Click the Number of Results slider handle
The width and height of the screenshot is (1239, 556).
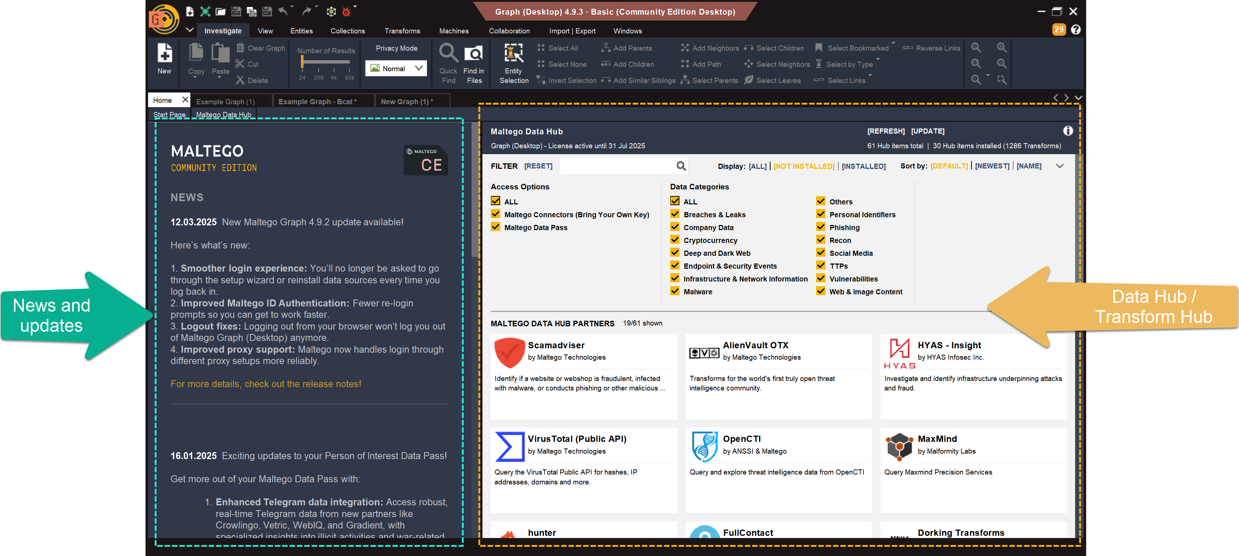pos(302,62)
